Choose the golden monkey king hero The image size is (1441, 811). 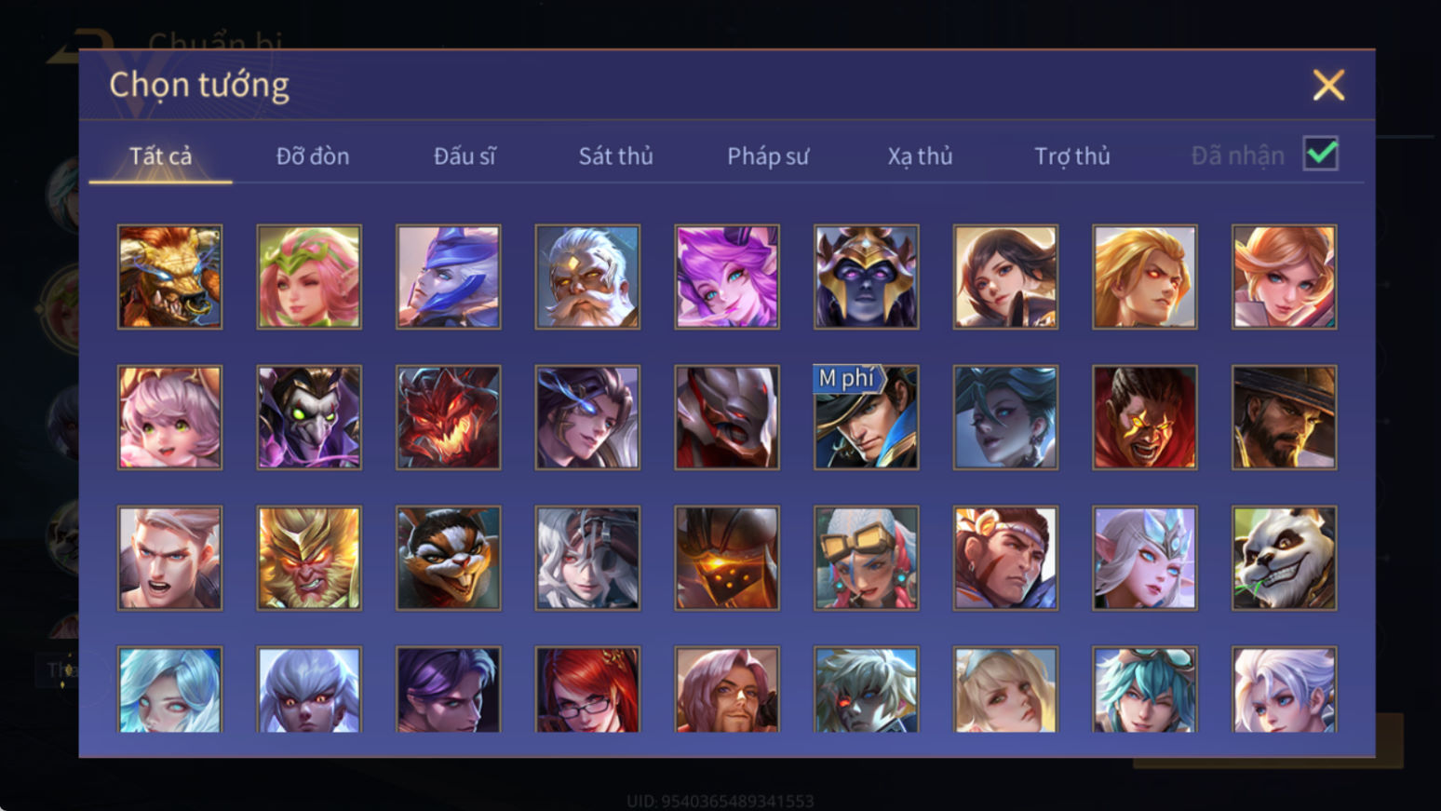click(309, 558)
